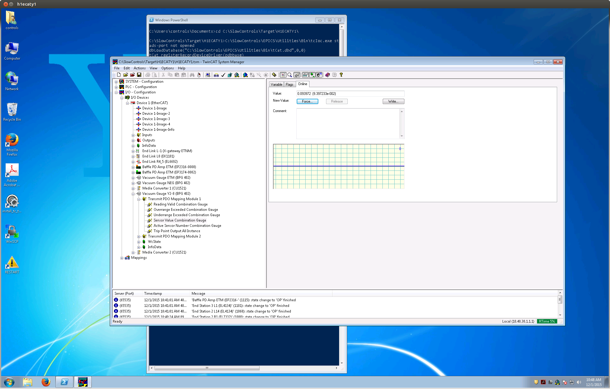This screenshot has width=610, height=389.
Task: Click the magnifying glass toolbar icon
Action: [x=290, y=75]
